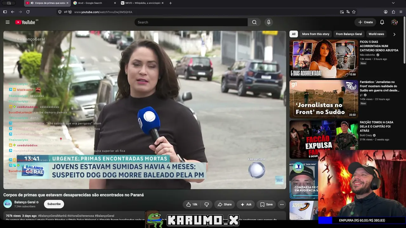The height and width of the screenshot is (228, 406).
Task: Switch to the NKVD Wikipédia tab
Action: coord(142,3)
